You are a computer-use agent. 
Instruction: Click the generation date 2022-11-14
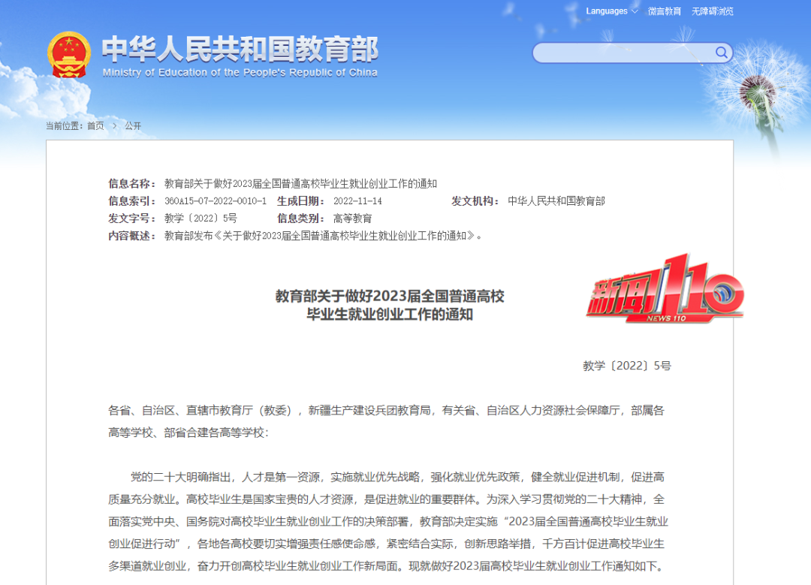pyautogui.click(x=357, y=201)
